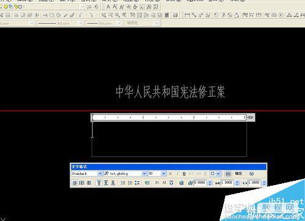Click the Diameter dimension tool
Image resolution: width=305 pixels, height=221 pixels.
tap(229, 15)
